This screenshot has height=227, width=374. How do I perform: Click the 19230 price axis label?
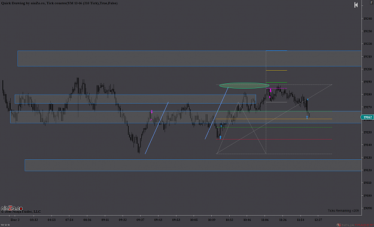[367, 31]
